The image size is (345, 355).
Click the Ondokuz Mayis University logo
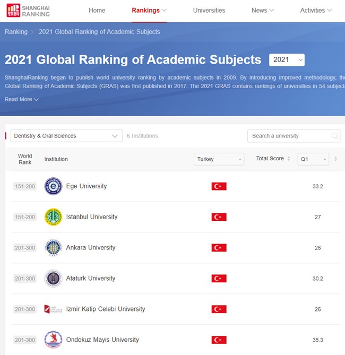[x=53, y=340]
